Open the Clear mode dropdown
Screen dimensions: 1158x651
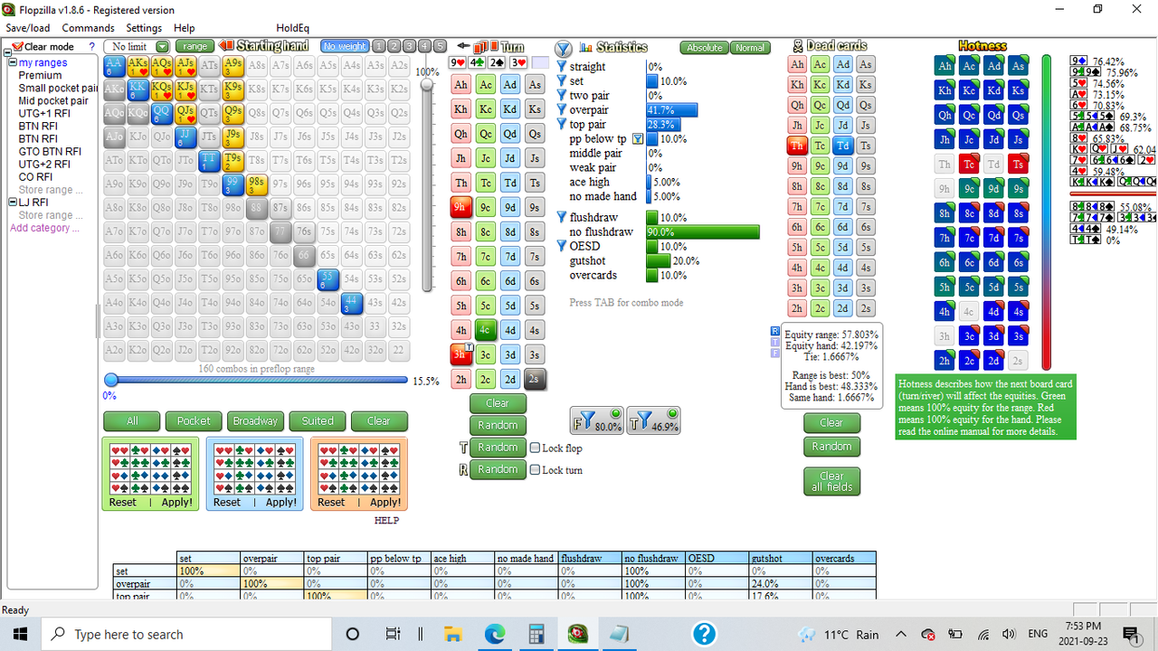[45, 46]
